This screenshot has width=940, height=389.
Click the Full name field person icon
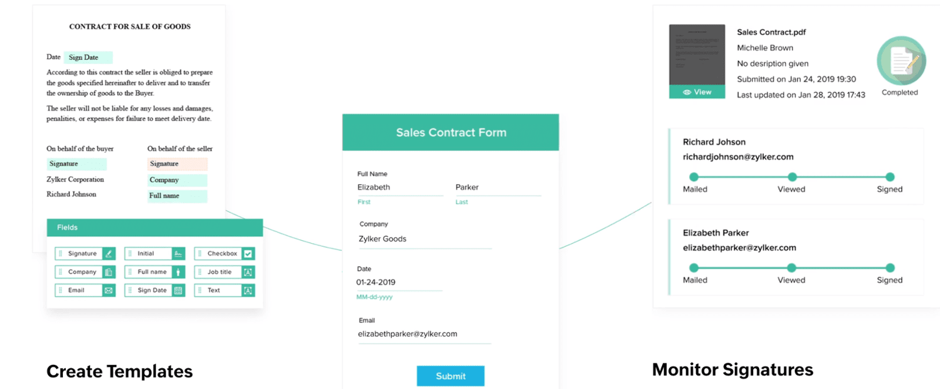pyautogui.click(x=179, y=272)
